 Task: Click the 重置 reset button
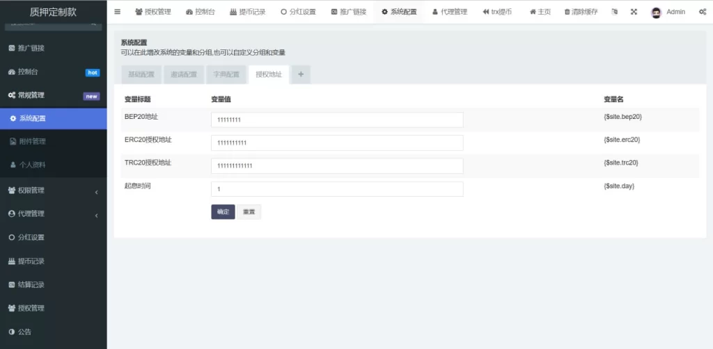point(249,212)
